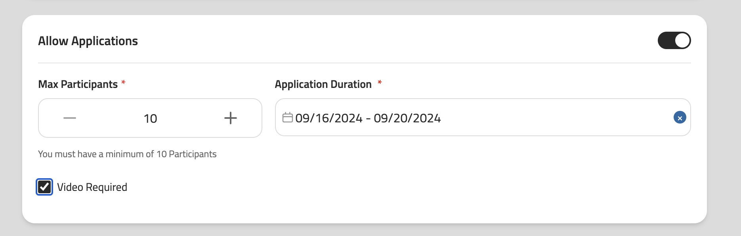Click empty space inside Application Duration field

(x=555, y=118)
